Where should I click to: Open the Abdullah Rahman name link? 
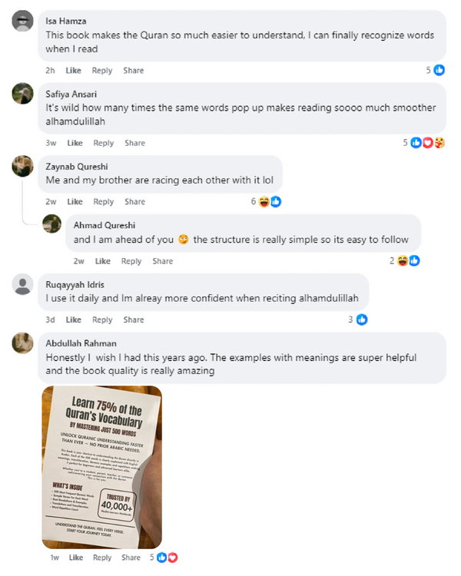(x=81, y=343)
